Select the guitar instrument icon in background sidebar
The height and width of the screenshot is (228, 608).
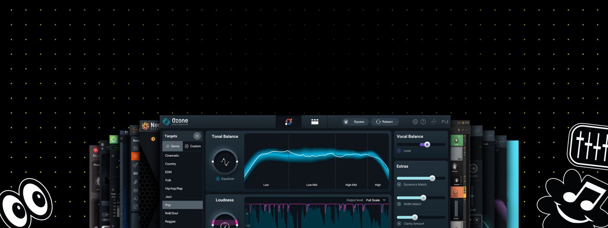point(136,165)
